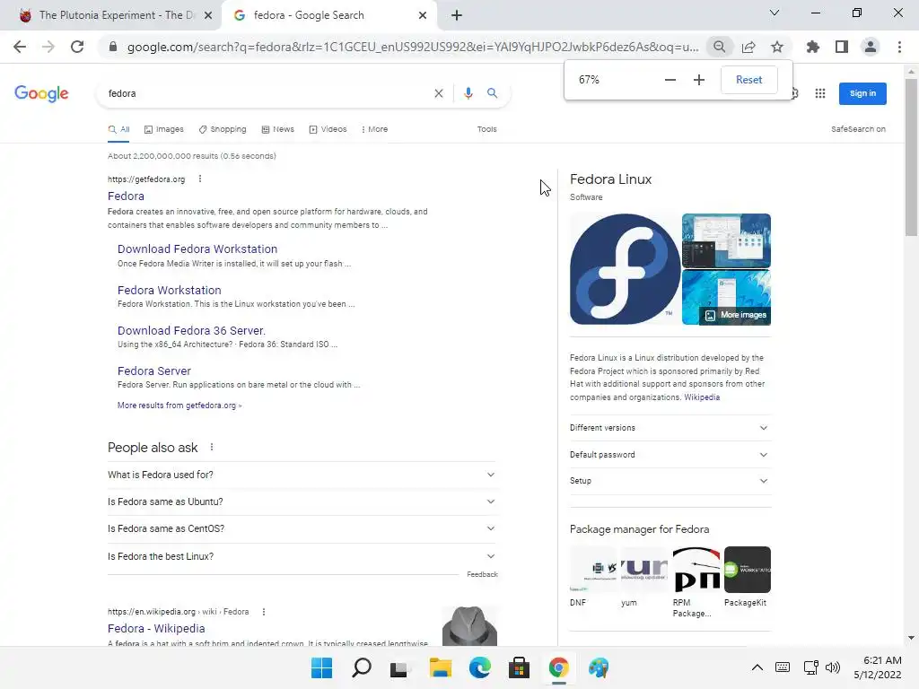Open the More search categories menu
The width and height of the screenshot is (919, 689).
click(x=374, y=129)
